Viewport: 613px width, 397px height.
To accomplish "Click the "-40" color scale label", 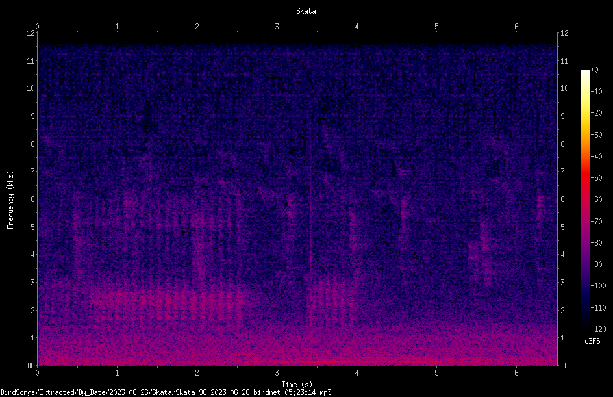I will pyautogui.click(x=597, y=157).
